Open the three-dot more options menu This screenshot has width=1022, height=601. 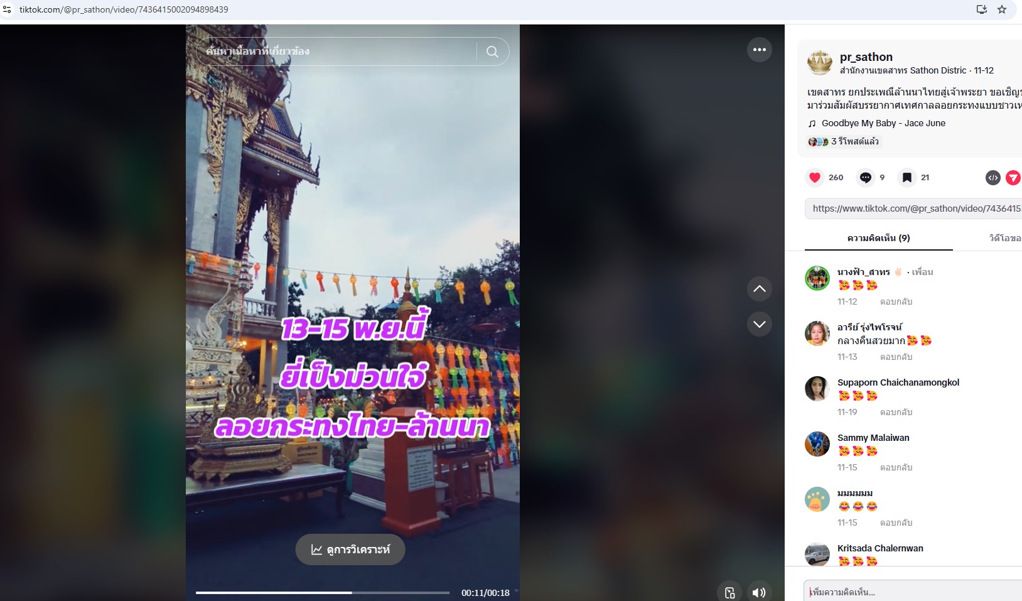759,50
